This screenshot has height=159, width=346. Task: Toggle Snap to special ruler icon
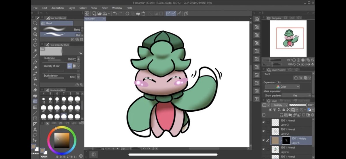[x=174, y=13]
